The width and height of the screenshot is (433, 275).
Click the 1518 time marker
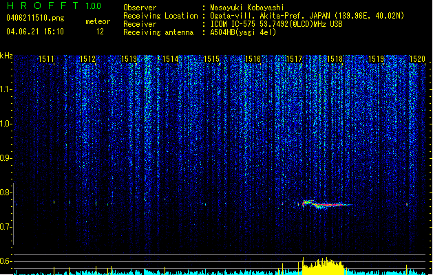tap(335, 59)
